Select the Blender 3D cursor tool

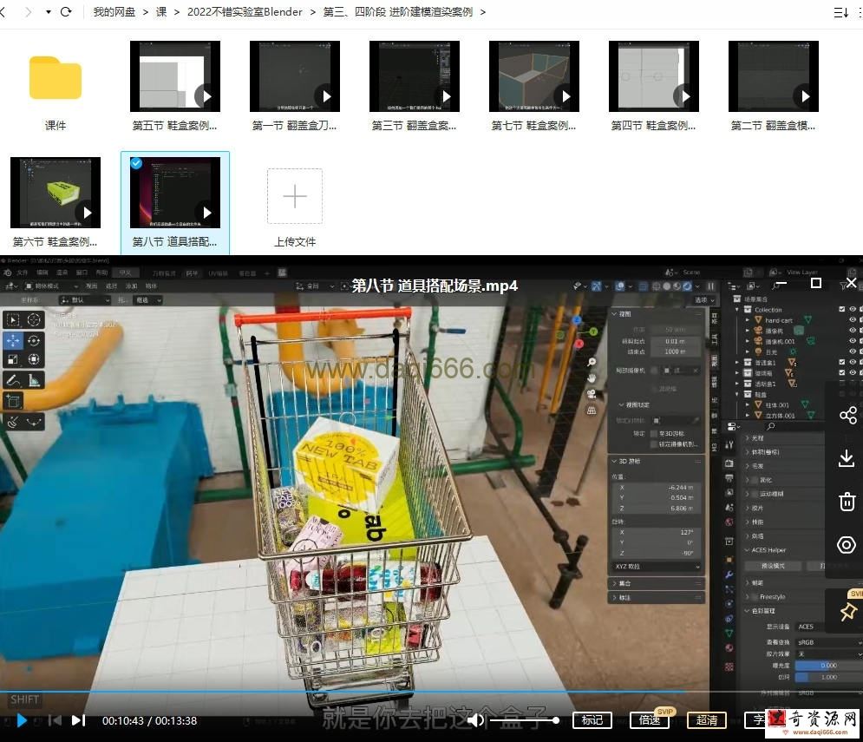tap(34, 319)
